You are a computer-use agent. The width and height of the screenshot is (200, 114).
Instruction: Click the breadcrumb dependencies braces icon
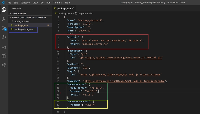[76, 13]
